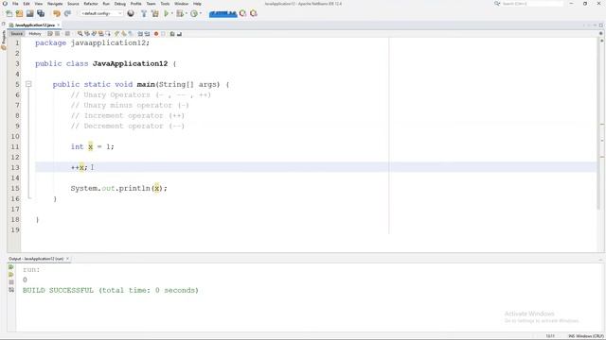Click on line number 13 in gutter
The height and width of the screenshot is (340, 606).
pyautogui.click(x=15, y=168)
